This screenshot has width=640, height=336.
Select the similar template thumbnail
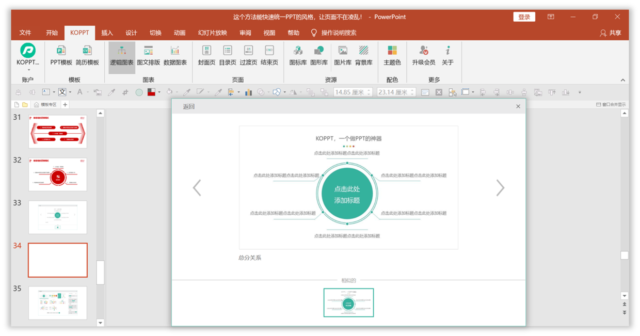point(348,302)
